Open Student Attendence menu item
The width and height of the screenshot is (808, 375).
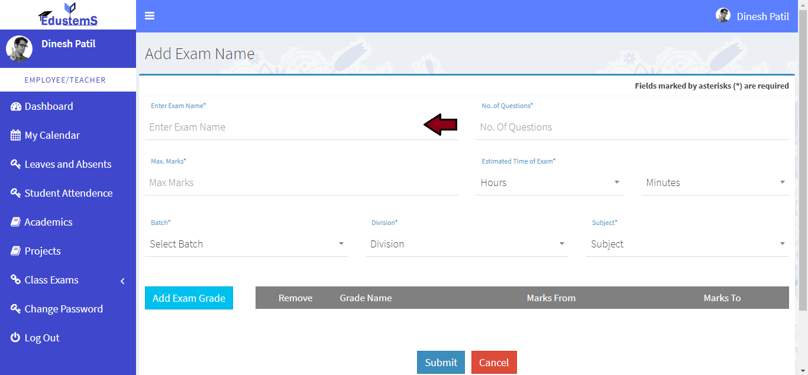tap(68, 193)
